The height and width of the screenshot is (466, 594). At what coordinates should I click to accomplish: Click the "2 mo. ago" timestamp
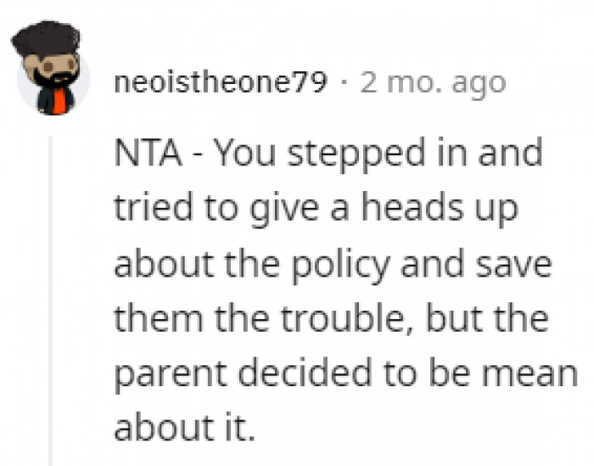(433, 83)
